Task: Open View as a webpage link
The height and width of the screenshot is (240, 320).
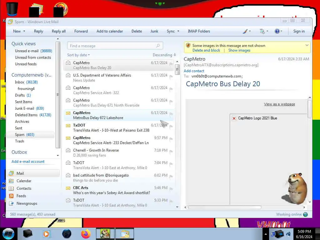Action: click(279, 104)
